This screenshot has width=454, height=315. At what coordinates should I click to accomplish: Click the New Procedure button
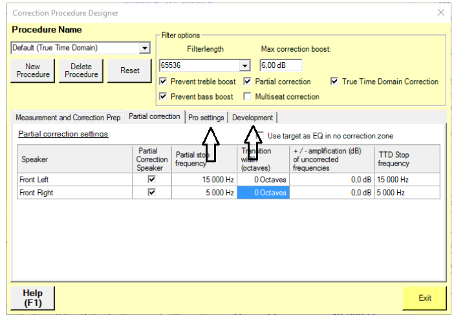pos(32,71)
